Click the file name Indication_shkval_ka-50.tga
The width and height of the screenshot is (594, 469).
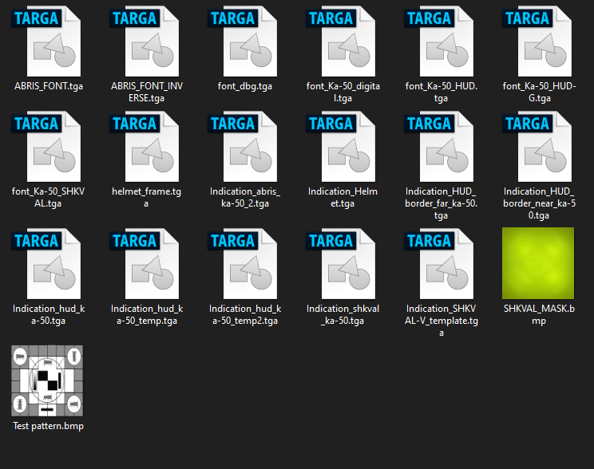tap(343, 314)
